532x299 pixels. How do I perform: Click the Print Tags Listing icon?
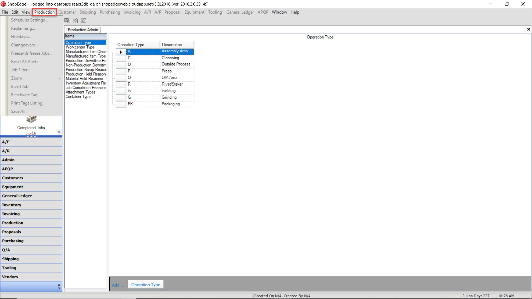[x=28, y=103]
